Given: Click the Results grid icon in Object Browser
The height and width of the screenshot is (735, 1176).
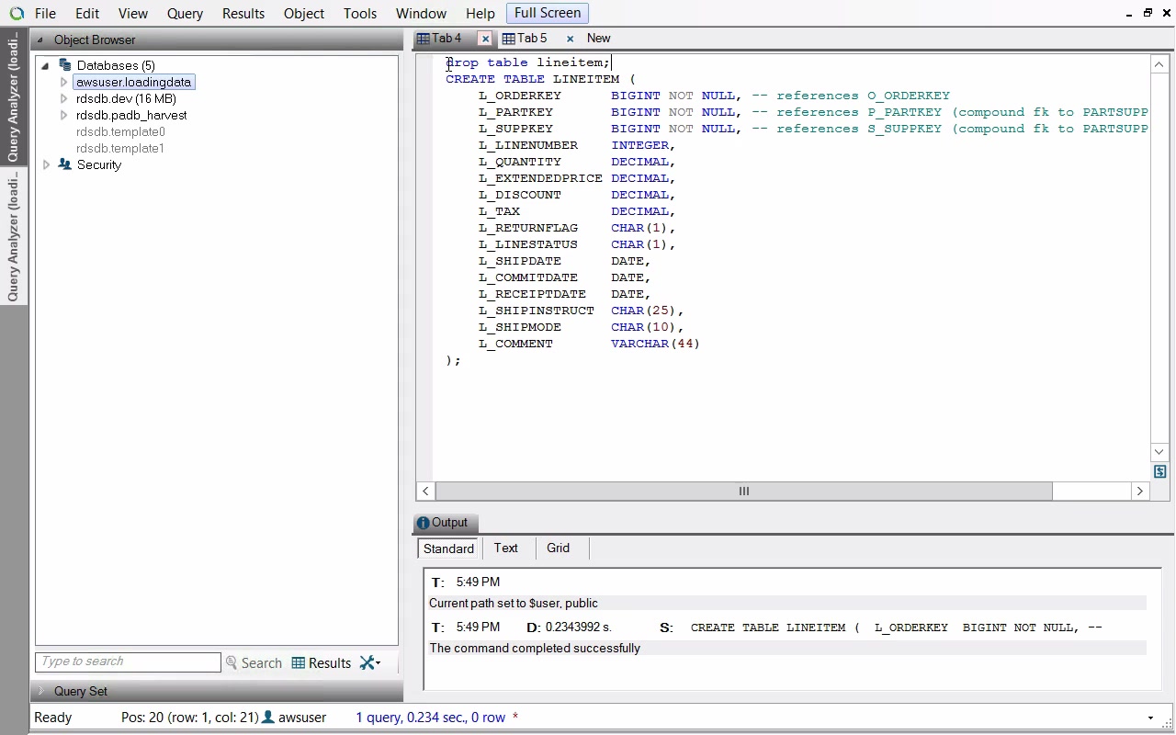Looking at the screenshot, I should 299,662.
